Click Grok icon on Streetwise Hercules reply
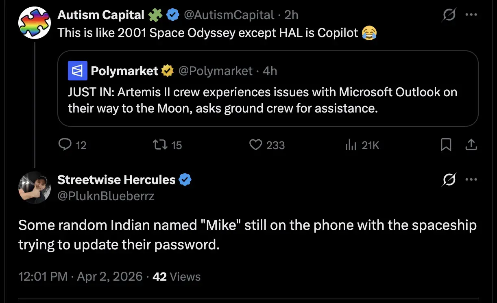Viewport: 497px width, 303px height. (449, 180)
